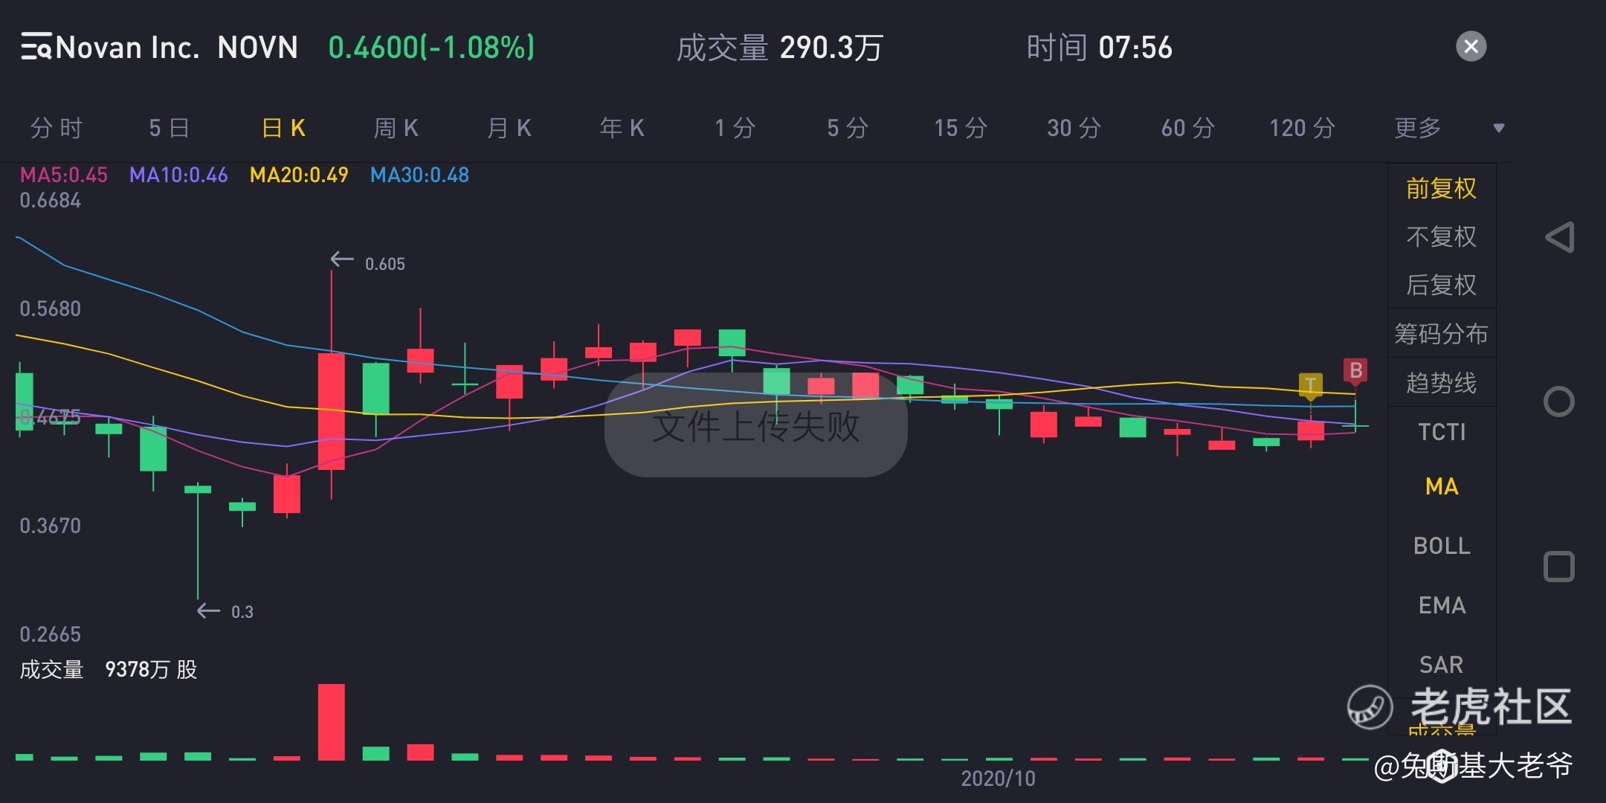Select 前复权 forward adjustment option
1606x803 pixels.
point(1441,188)
